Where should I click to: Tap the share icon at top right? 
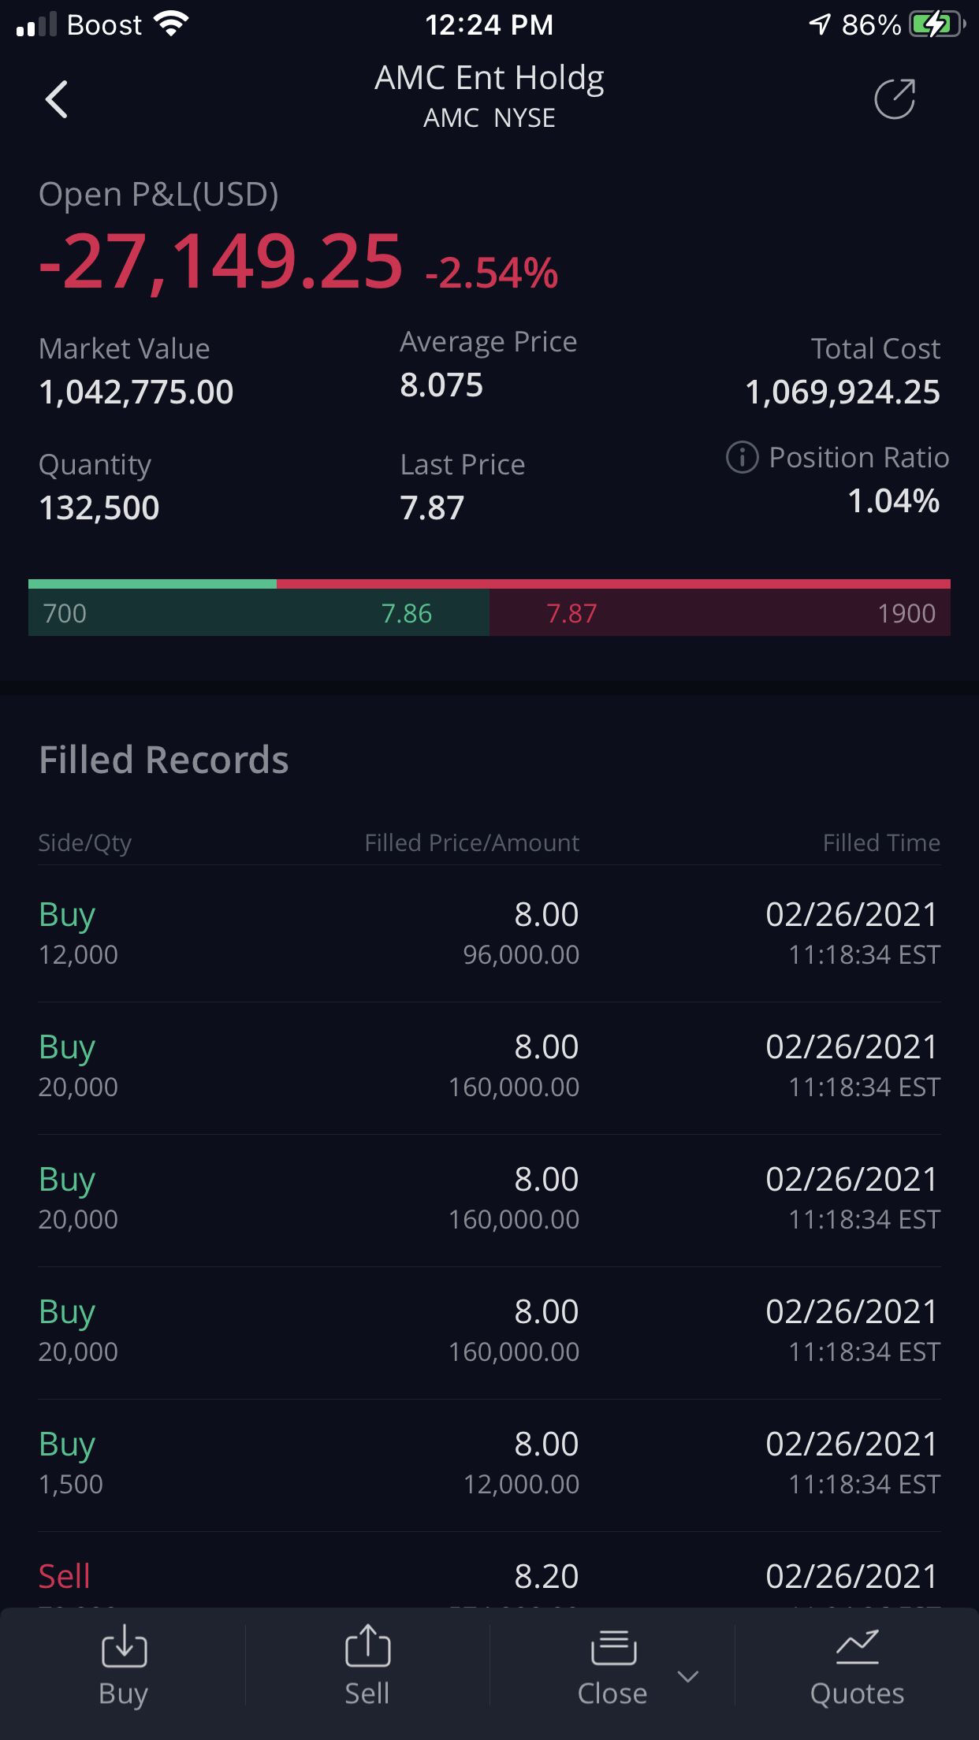pyautogui.click(x=895, y=99)
